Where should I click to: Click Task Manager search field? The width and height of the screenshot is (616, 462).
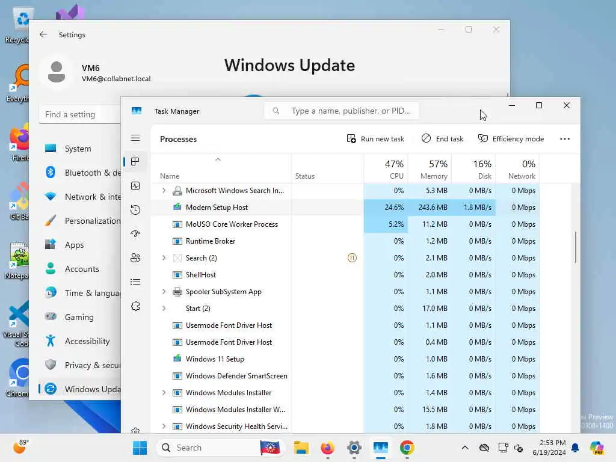click(342, 111)
